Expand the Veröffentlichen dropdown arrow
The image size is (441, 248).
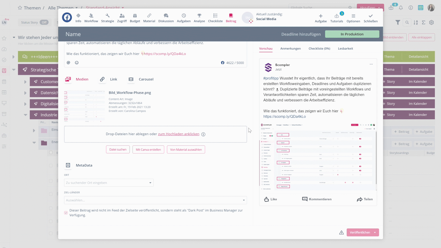click(375, 232)
